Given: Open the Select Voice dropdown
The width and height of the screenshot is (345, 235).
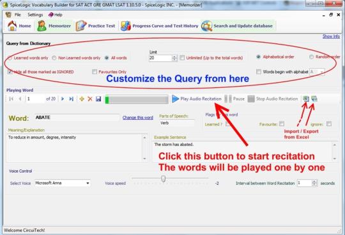Looking at the screenshot, I should point(63,183).
